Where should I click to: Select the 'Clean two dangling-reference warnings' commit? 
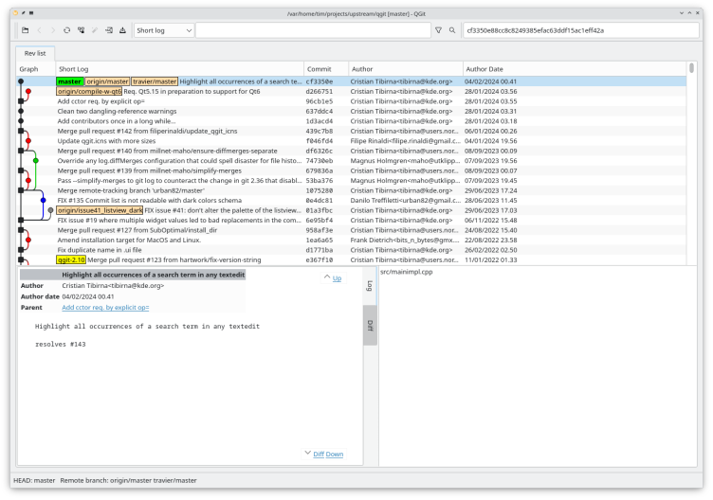116,111
